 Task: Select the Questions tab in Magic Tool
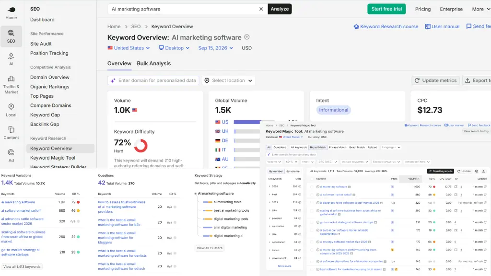280,148
